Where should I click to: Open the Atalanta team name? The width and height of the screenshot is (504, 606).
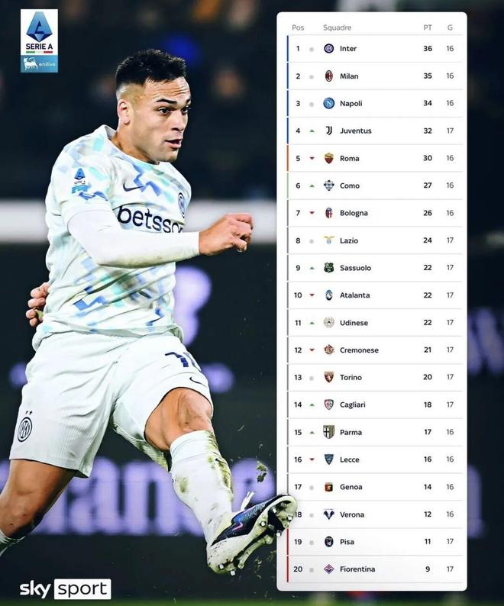click(x=354, y=295)
